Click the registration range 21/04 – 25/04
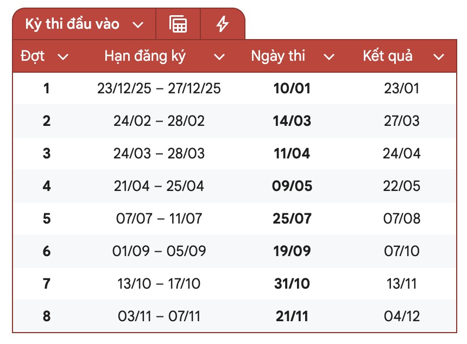Viewport: 467px width, 344px height. tap(159, 186)
